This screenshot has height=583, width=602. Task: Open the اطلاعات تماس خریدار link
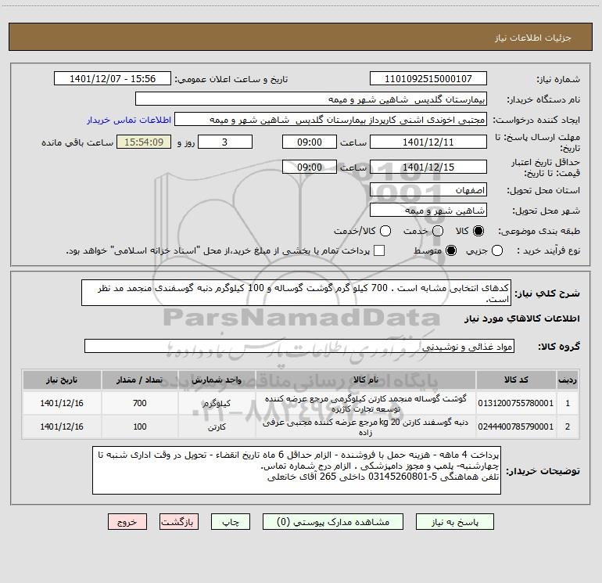pos(129,120)
